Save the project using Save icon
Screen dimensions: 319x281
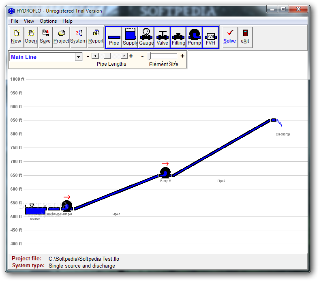(x=45, y=37)
